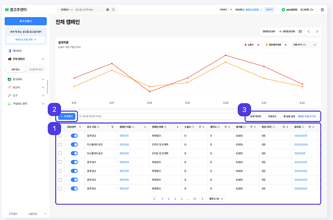This screenshot has width=333, height=220.
Task: Toggle the 캠페인#7 ON/OFF switch
Action: tap(74, 188)
